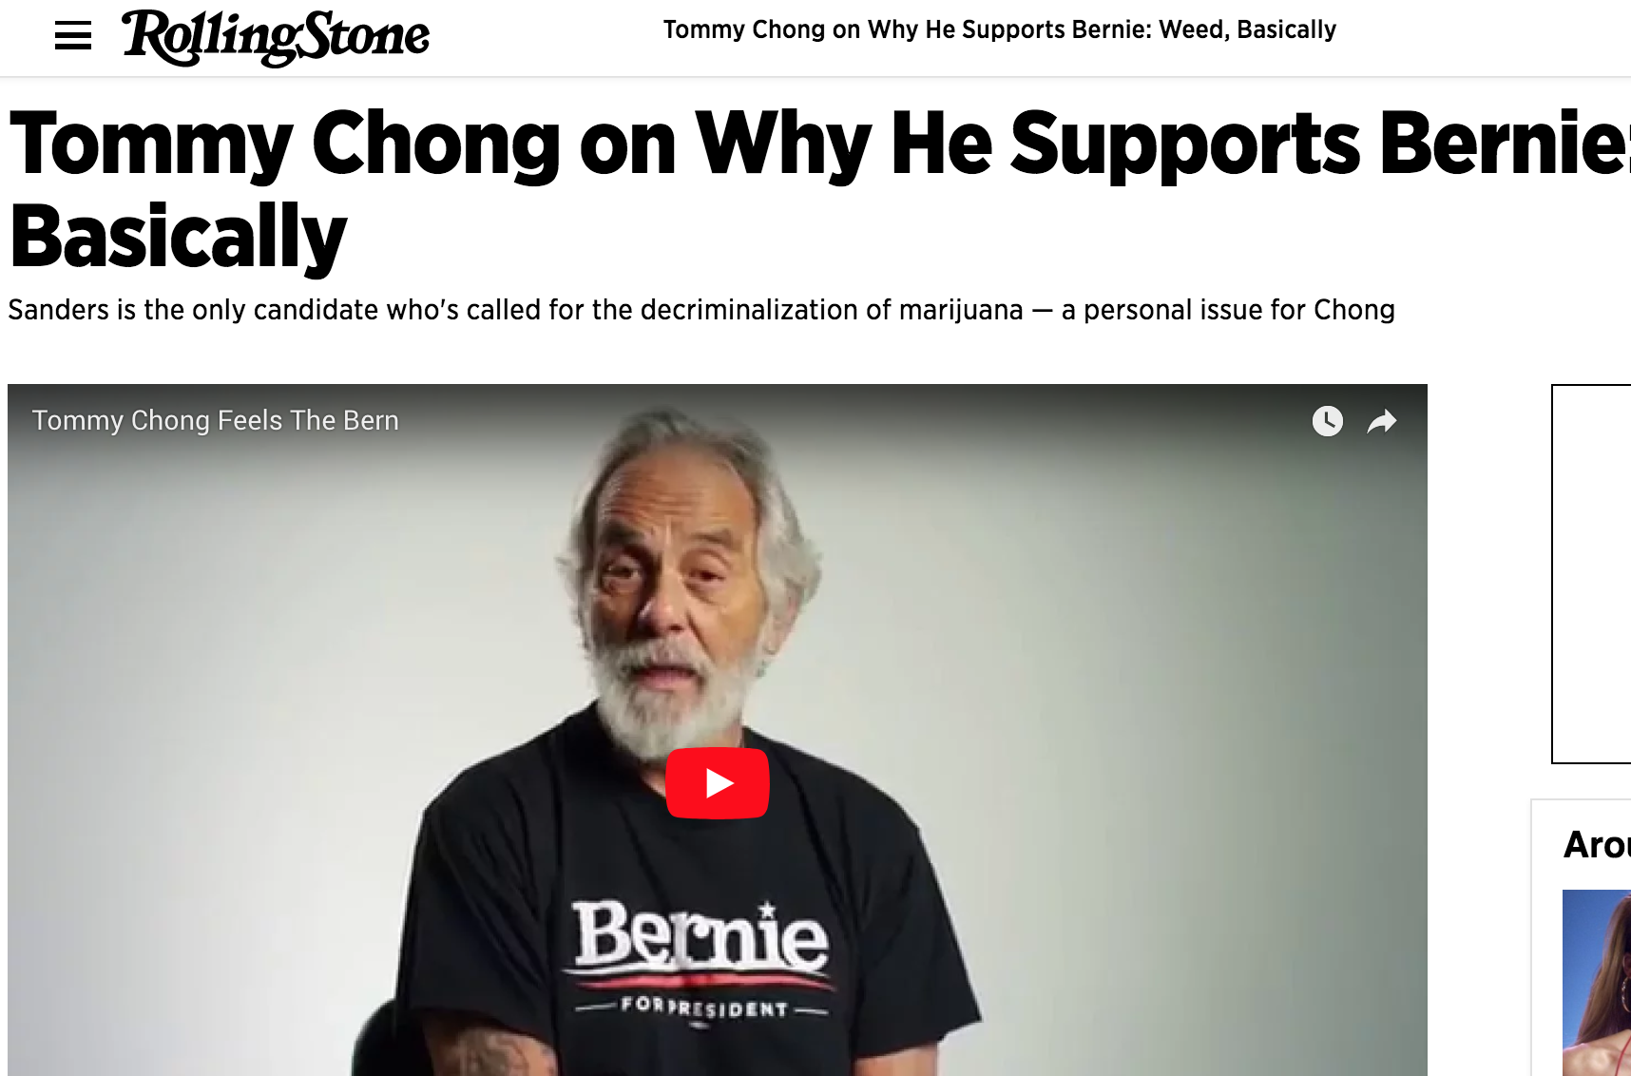This screenshot has height=1076, width=1631.
Task: Play the Tommy Chong YouTube video
Action: point(718,783)
